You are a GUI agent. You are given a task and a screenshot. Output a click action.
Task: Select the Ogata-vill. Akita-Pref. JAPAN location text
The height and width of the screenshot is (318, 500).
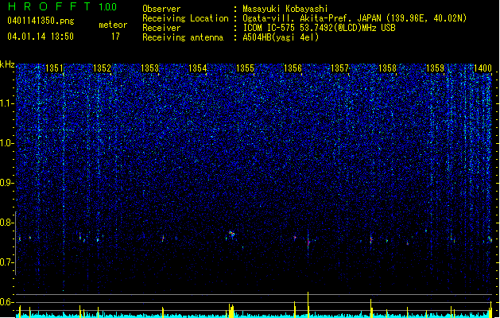tap(312, 18)
